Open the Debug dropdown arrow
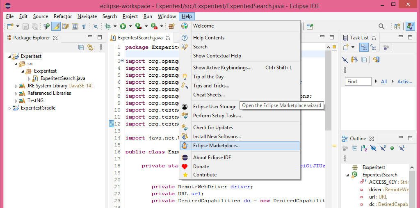Screen dimensions: 420x208 point(115,26)
